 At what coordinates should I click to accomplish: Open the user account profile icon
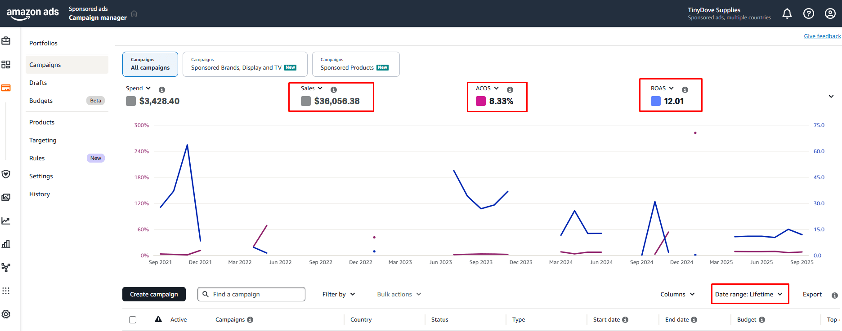coord(830,13)
